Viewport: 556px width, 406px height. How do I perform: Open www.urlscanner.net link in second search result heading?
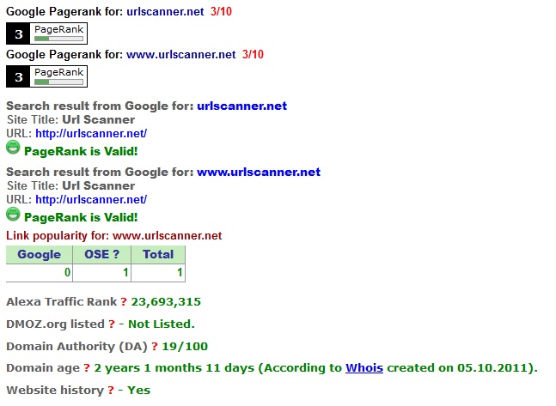(259, 172)
